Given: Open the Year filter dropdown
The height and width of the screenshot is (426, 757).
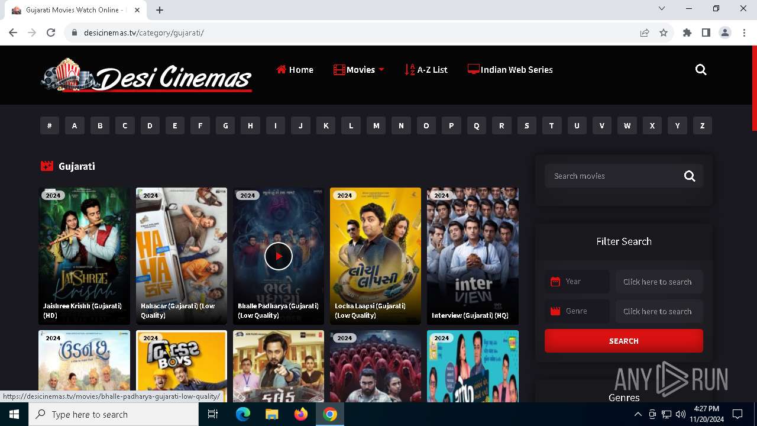Looking at the screenshot, I should 659,282.
